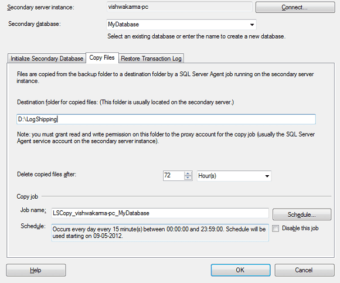Select the Copy Files tab
Screen dimensions: 340x283
[x=102, y=57]
